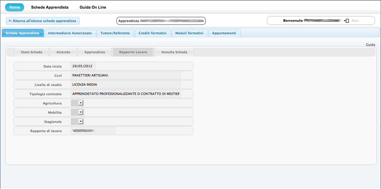381x189 pixels.
Task: Open the Schede Apprendista menu
Action: point(50,7)
